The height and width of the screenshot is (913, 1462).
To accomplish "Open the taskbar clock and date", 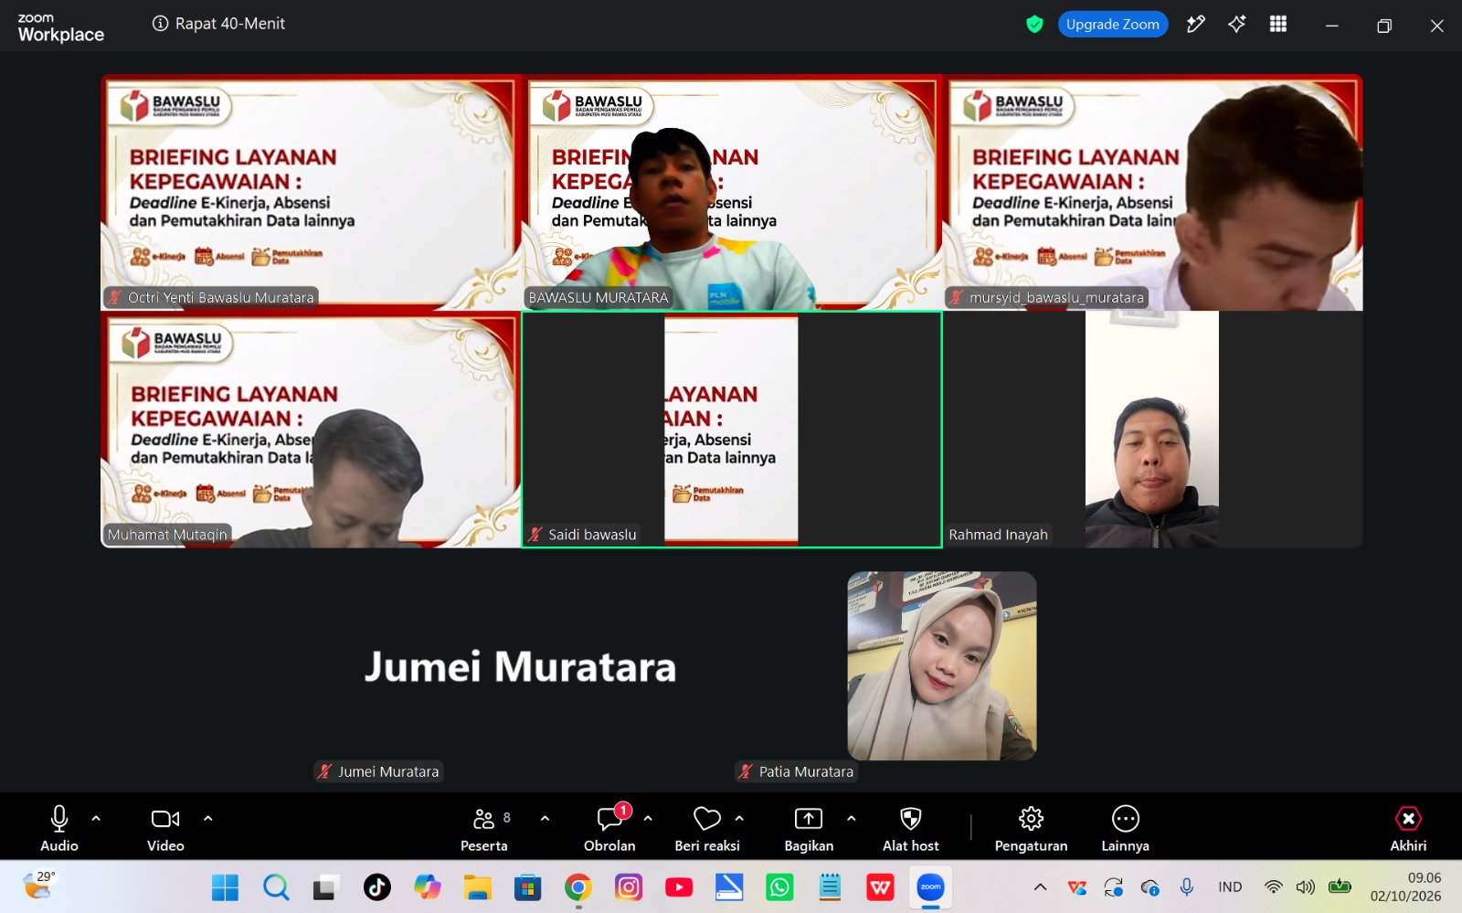I will tap(1405, 886).
